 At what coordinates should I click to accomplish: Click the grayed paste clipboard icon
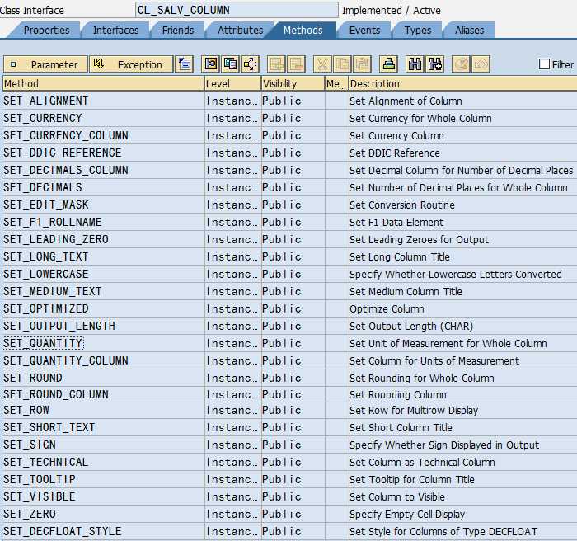point(362,64)
